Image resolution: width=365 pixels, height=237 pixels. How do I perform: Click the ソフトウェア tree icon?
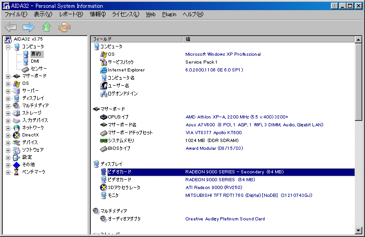click(x=17, y=150)
